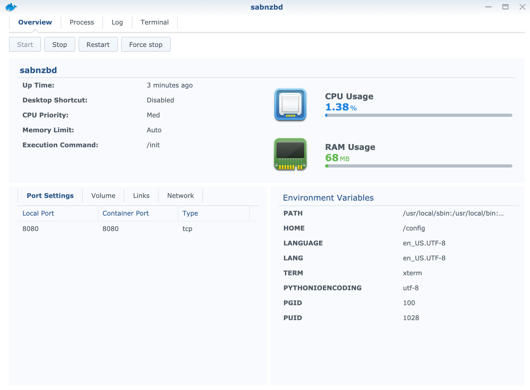Viewport: 530px width, 390px height.
Task: Sort by Local Port column header
Action: [x=38, y=213]
